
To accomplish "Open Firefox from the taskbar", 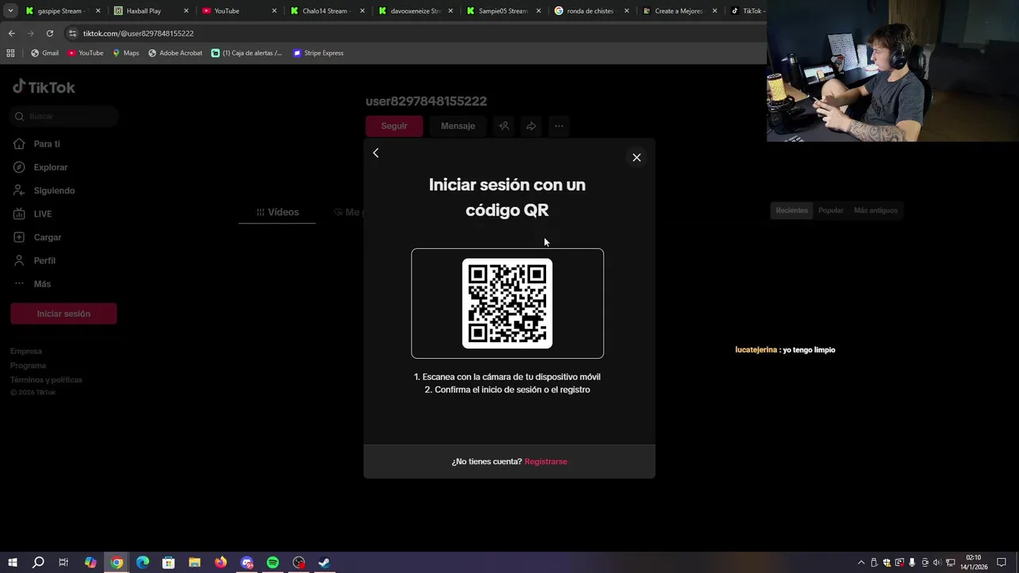I will tap(221, 563).
